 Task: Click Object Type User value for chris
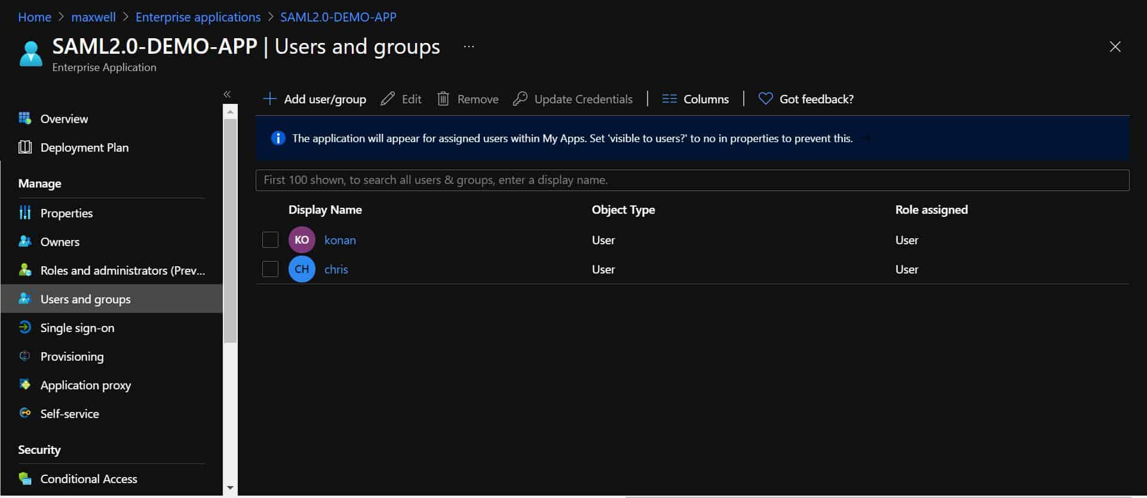603,269
